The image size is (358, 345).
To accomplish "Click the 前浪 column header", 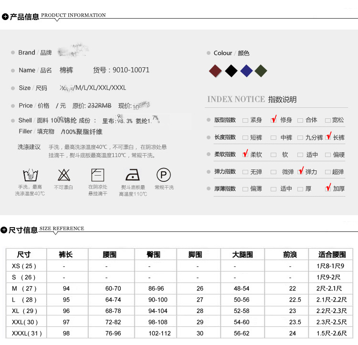I will 290,254.
